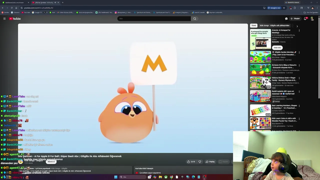This screenshot has height=180, width=320.
Task: Close the dashboard.kick.com tab
Action: pyautogui.click(x=28, y=2)
